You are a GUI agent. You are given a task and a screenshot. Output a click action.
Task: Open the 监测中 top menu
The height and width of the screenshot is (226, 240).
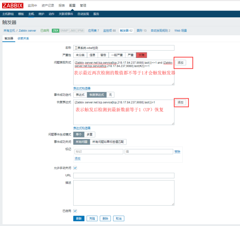32,6
